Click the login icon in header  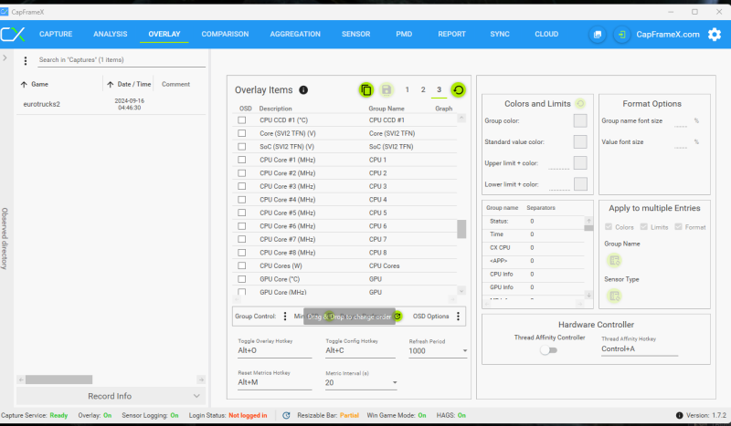pyautogui.click(x=621, y=34)
